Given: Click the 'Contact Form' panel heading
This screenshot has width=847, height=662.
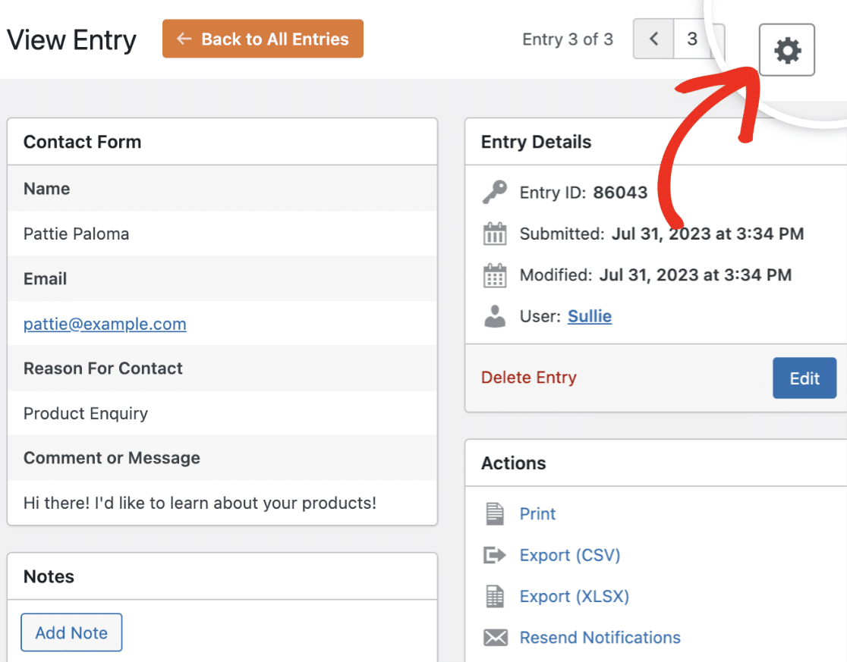Looking at the screenshot, I should point(82,142).
